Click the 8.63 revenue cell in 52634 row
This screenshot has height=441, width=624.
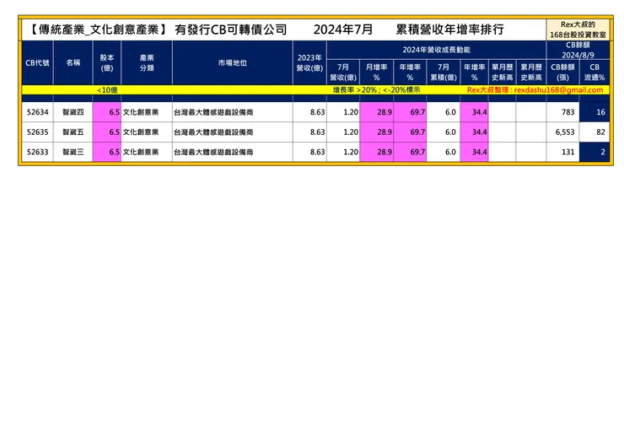pos(309,112)
